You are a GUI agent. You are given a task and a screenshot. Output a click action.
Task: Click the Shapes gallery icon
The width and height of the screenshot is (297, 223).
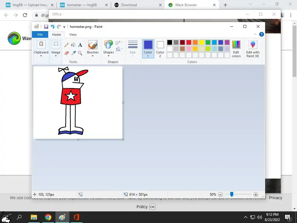pos(108,44)
